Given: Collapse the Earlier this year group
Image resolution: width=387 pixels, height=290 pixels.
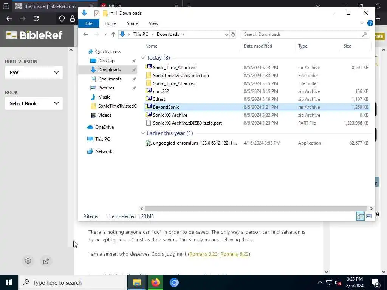Looking at the screenshot, I should pos(142,133).
